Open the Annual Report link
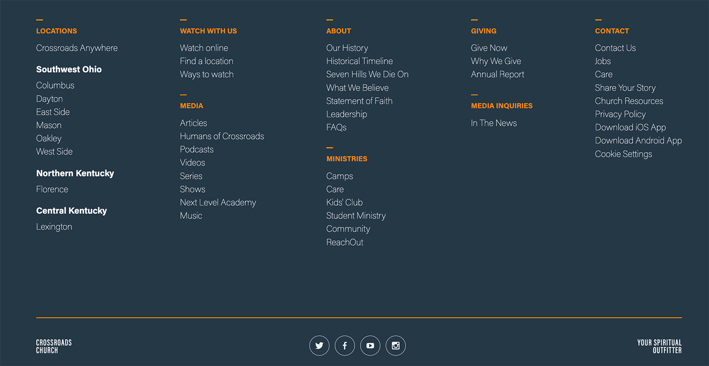 click(497, 74)
